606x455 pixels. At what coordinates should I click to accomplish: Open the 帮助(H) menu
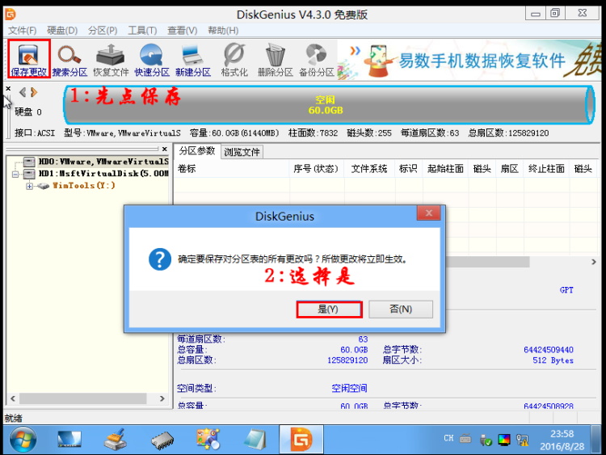click(223, 31)
